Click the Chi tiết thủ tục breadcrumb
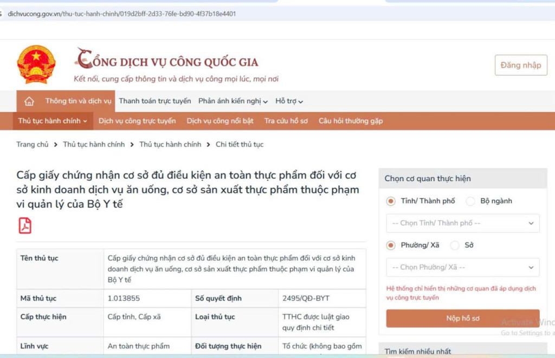The width and height of the screenshot is (555, 358). click(240, 144)
